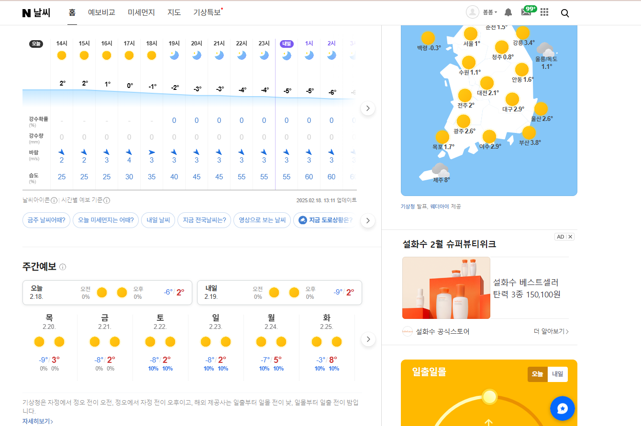Open the 기상특보 tab
The image size is (641, 426).
(x=207, y=12)
